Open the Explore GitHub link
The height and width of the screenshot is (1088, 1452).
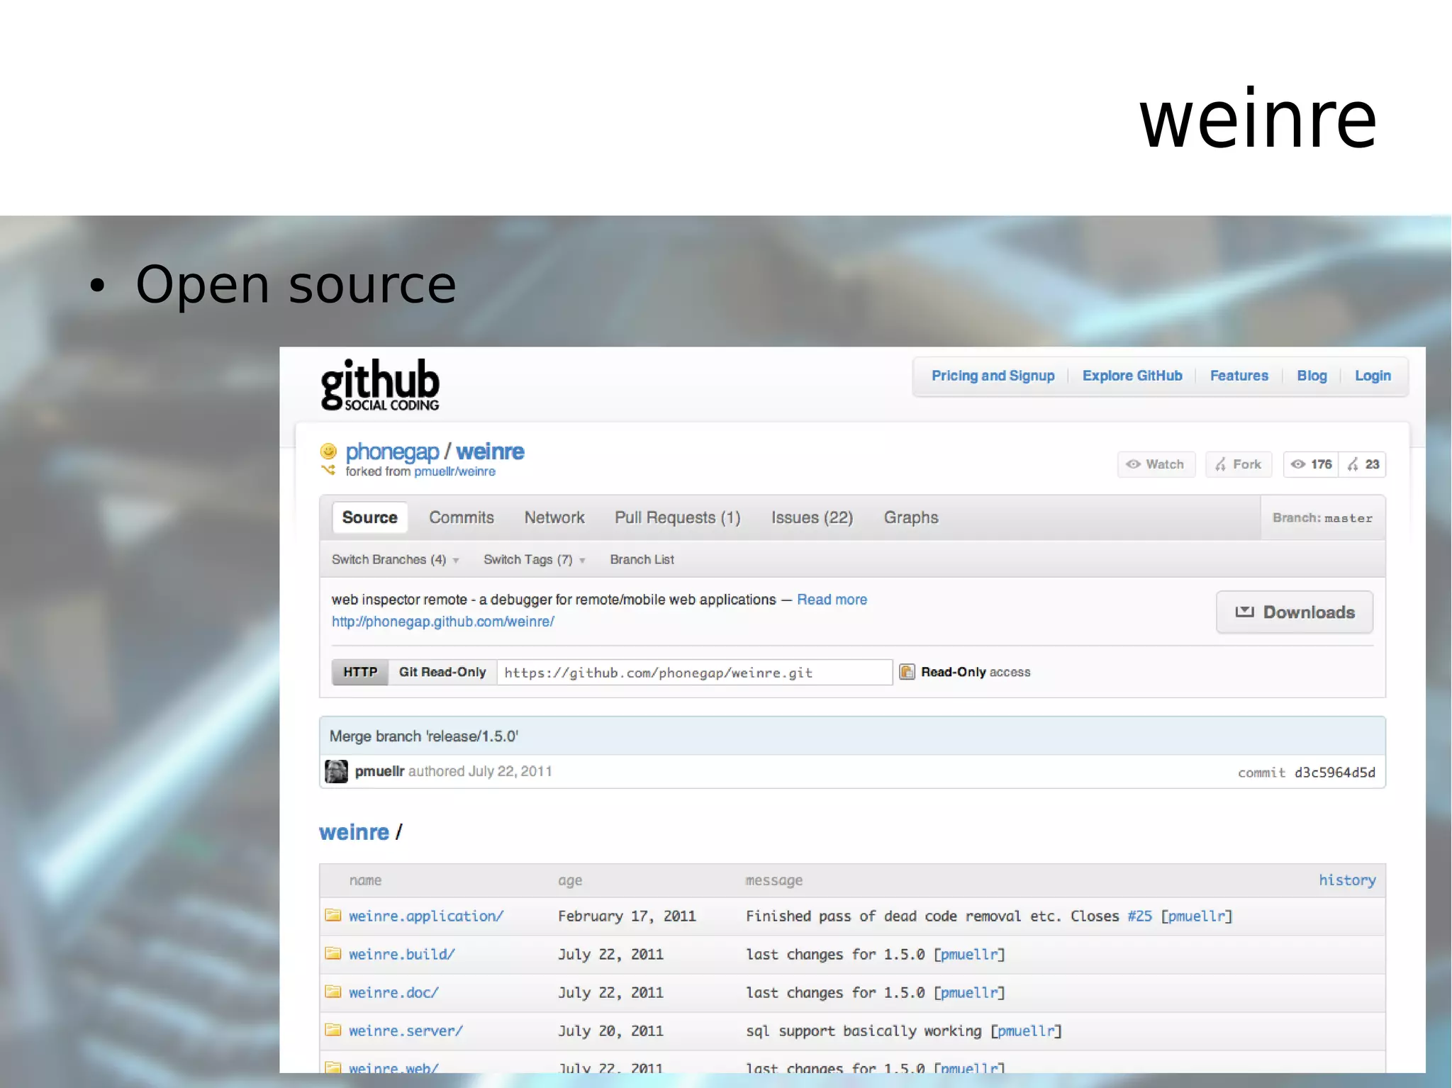coord(1132,376)
